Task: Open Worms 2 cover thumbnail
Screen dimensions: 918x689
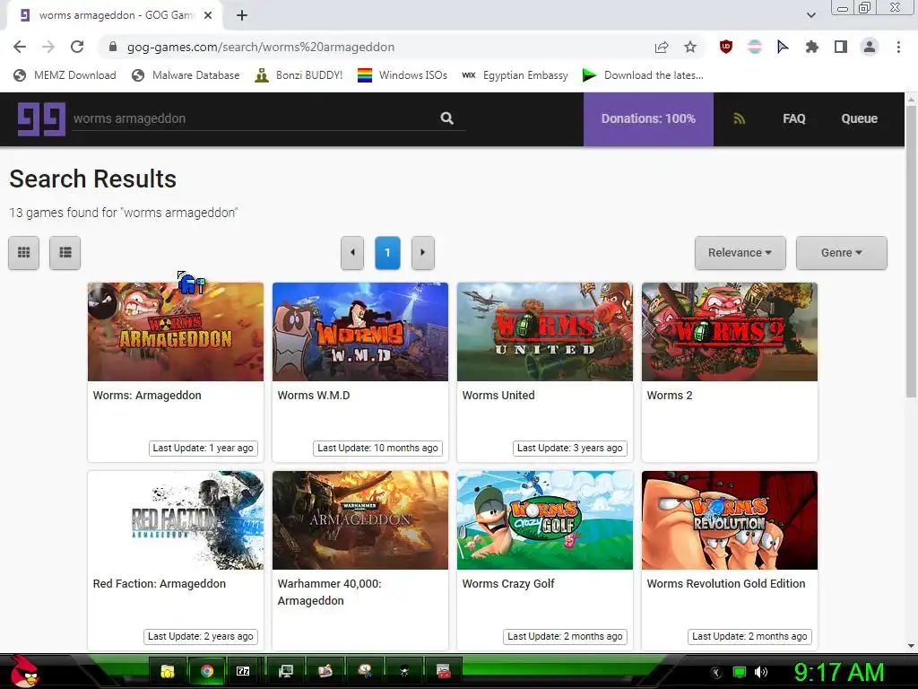Action: (x=730, y=332)
